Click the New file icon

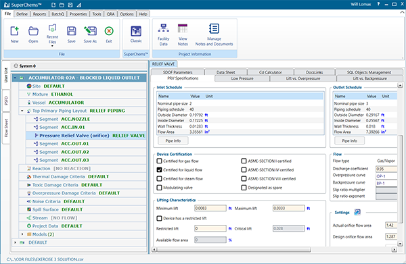[14, 31]
